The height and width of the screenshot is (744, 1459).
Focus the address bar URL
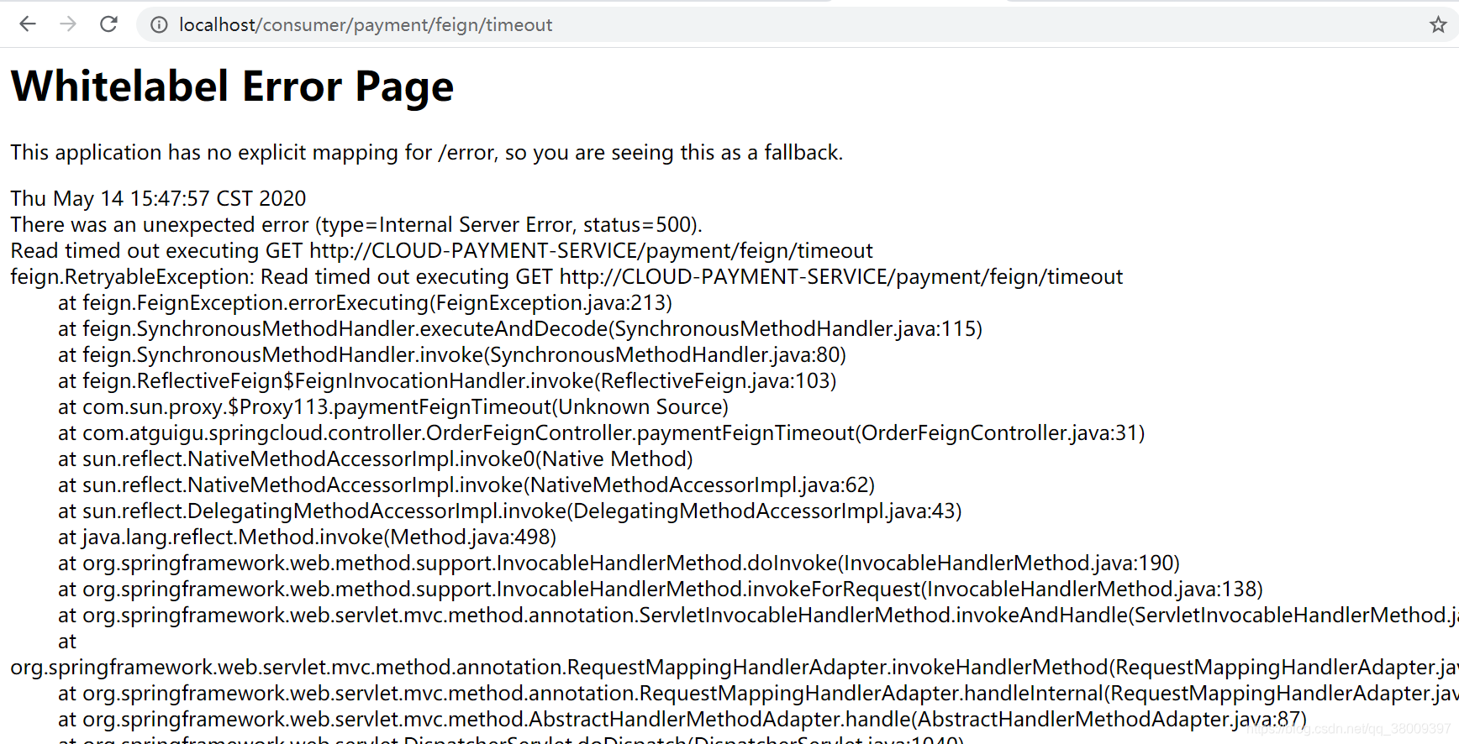coord(366,25)
